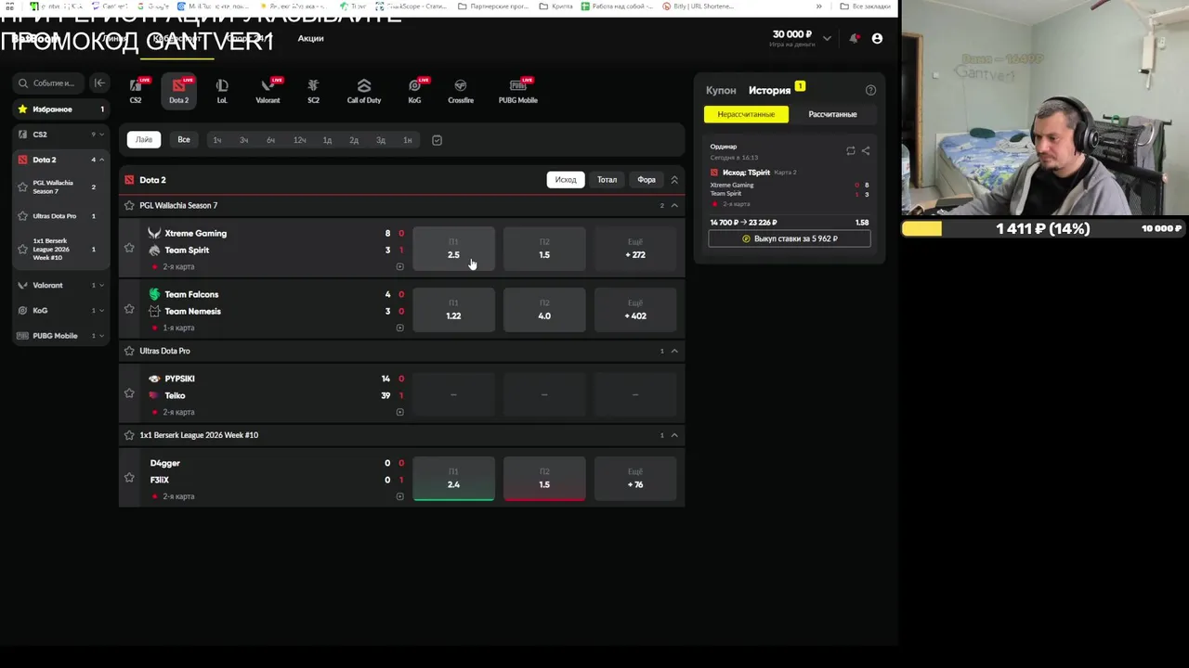Filter by Лайв events

[144, 140]
